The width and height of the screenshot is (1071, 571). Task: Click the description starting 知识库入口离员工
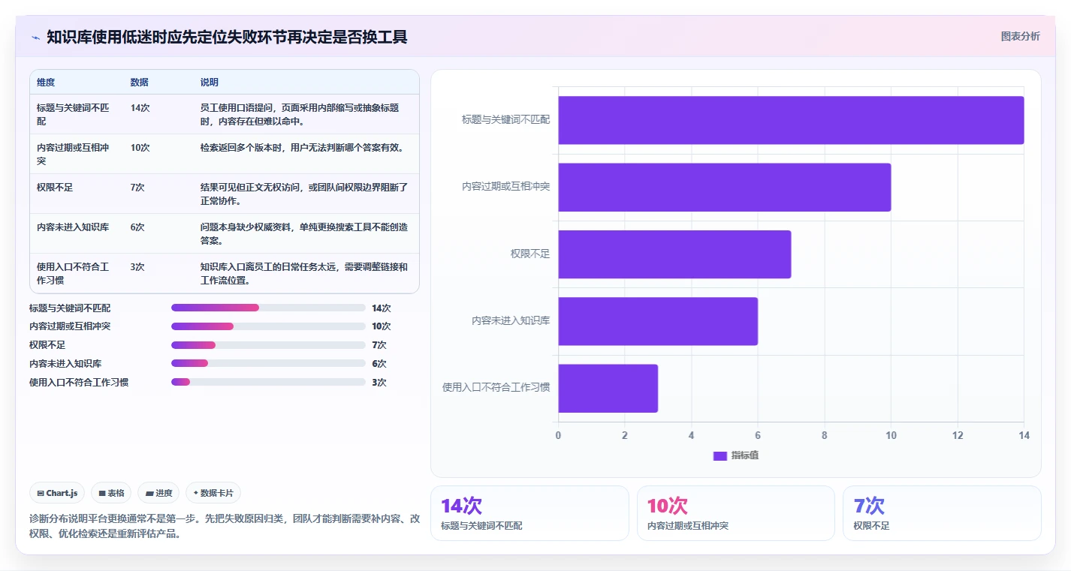tap(304, 273)
